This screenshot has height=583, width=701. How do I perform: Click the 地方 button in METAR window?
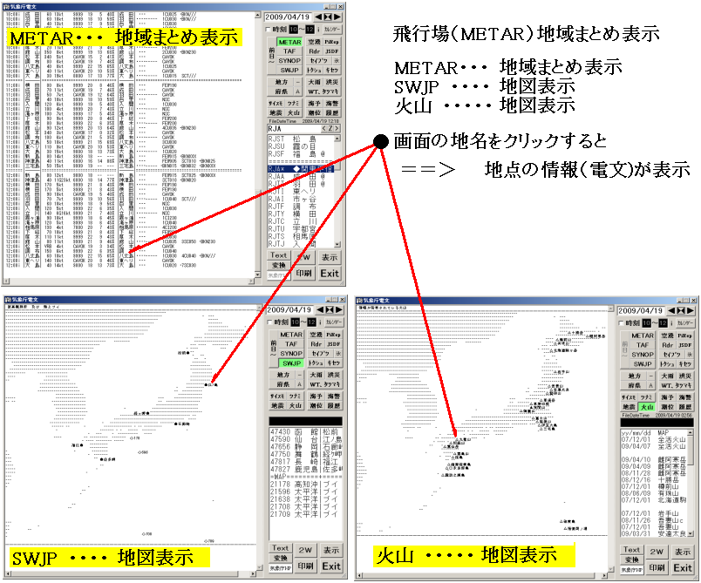click(x=282, y=82)
